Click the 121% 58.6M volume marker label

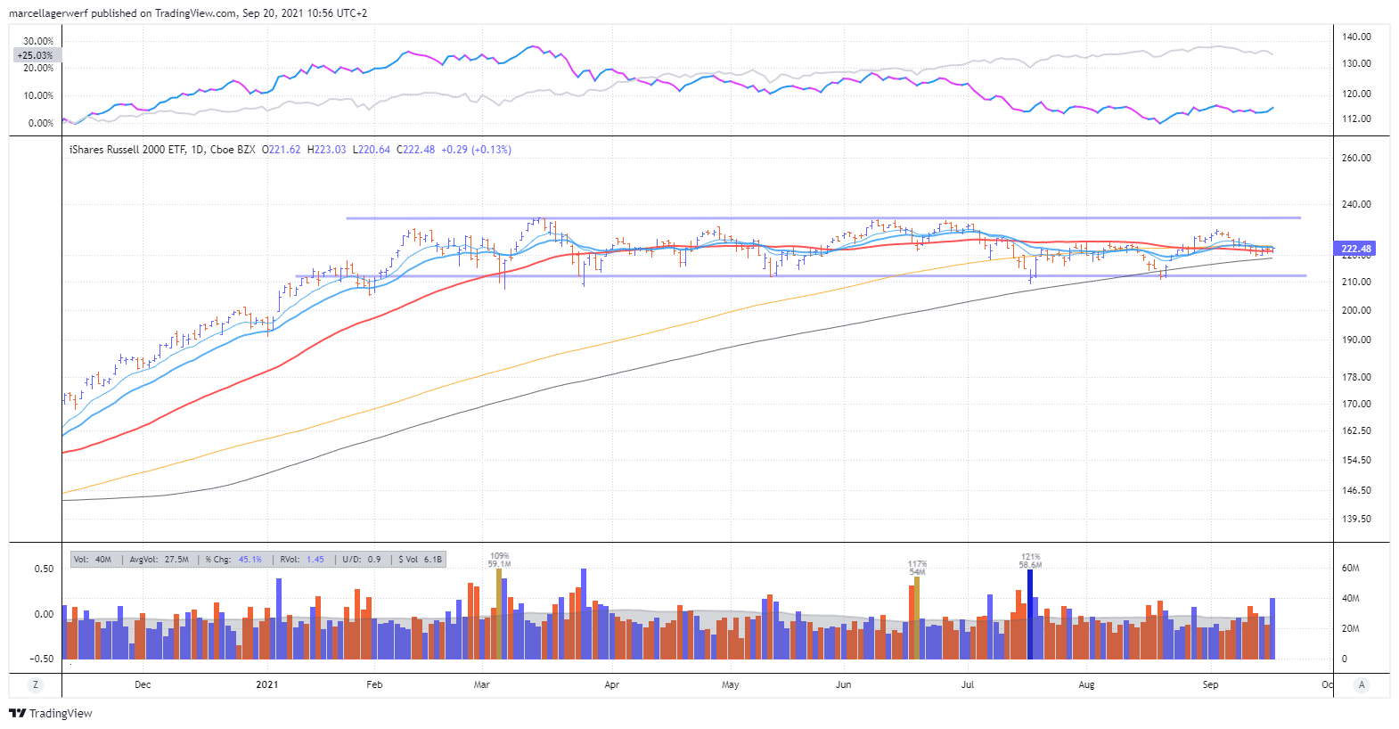pos(1031,561)
